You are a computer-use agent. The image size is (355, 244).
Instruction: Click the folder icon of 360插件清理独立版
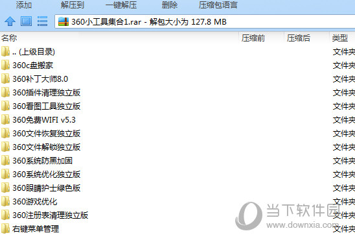(x=5, y=92)
